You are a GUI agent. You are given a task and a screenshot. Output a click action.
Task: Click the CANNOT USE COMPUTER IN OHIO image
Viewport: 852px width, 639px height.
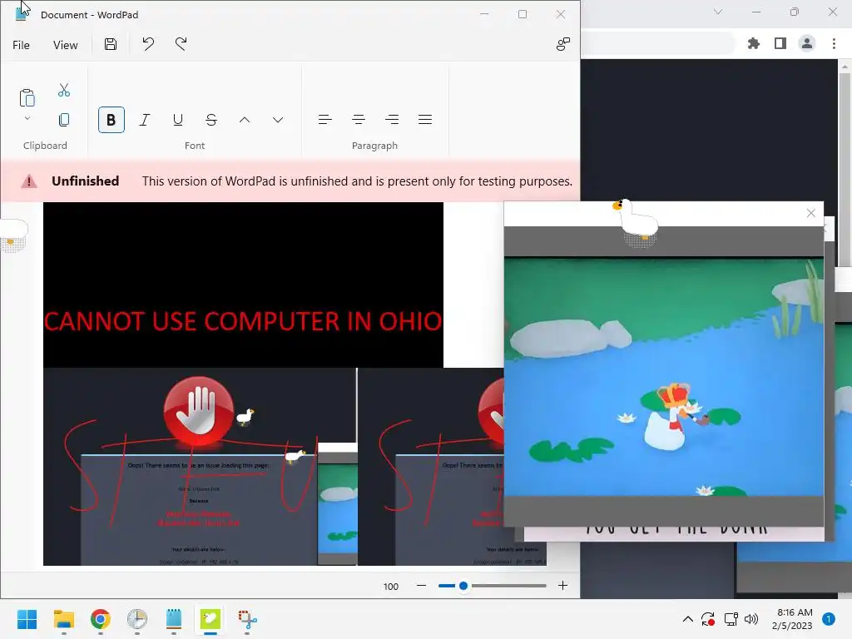click(244, 285)
